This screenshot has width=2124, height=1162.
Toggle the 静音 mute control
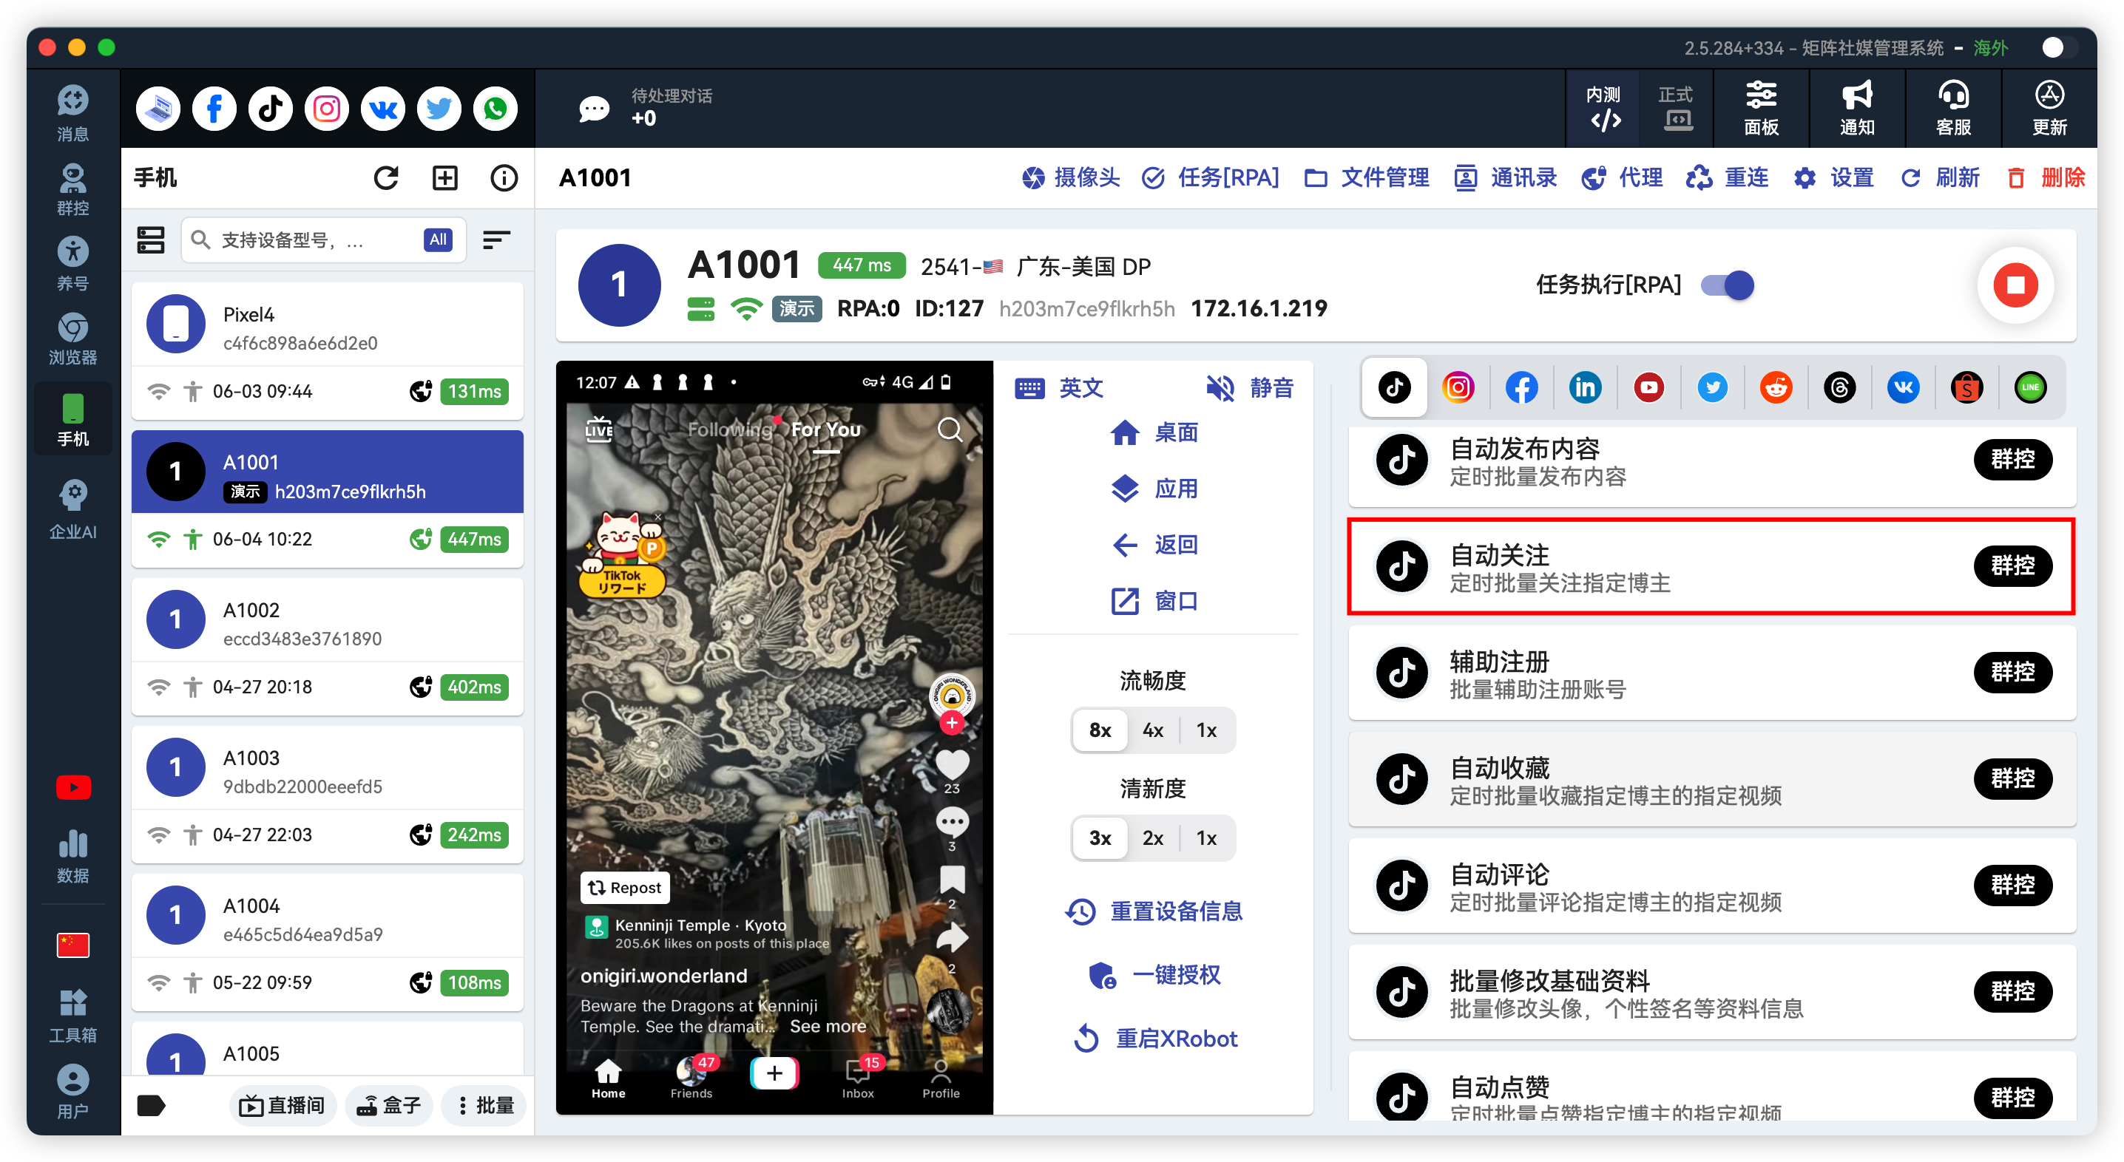pos(1250,387)
